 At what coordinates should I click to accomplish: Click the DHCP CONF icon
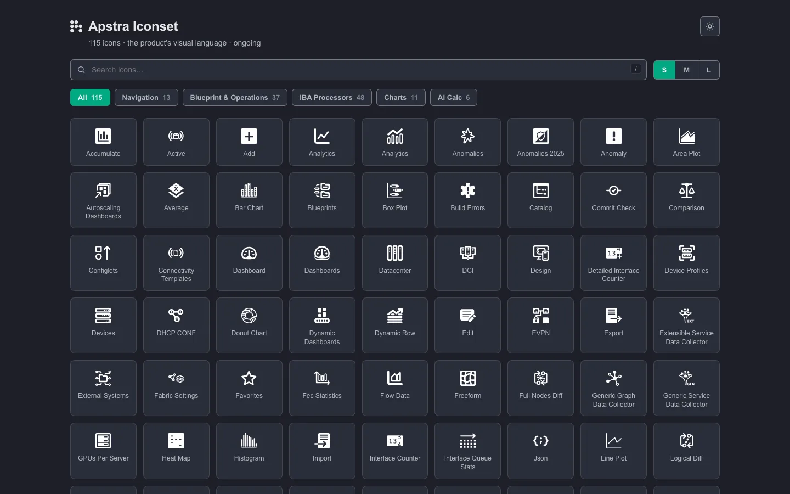click(176, 325)
